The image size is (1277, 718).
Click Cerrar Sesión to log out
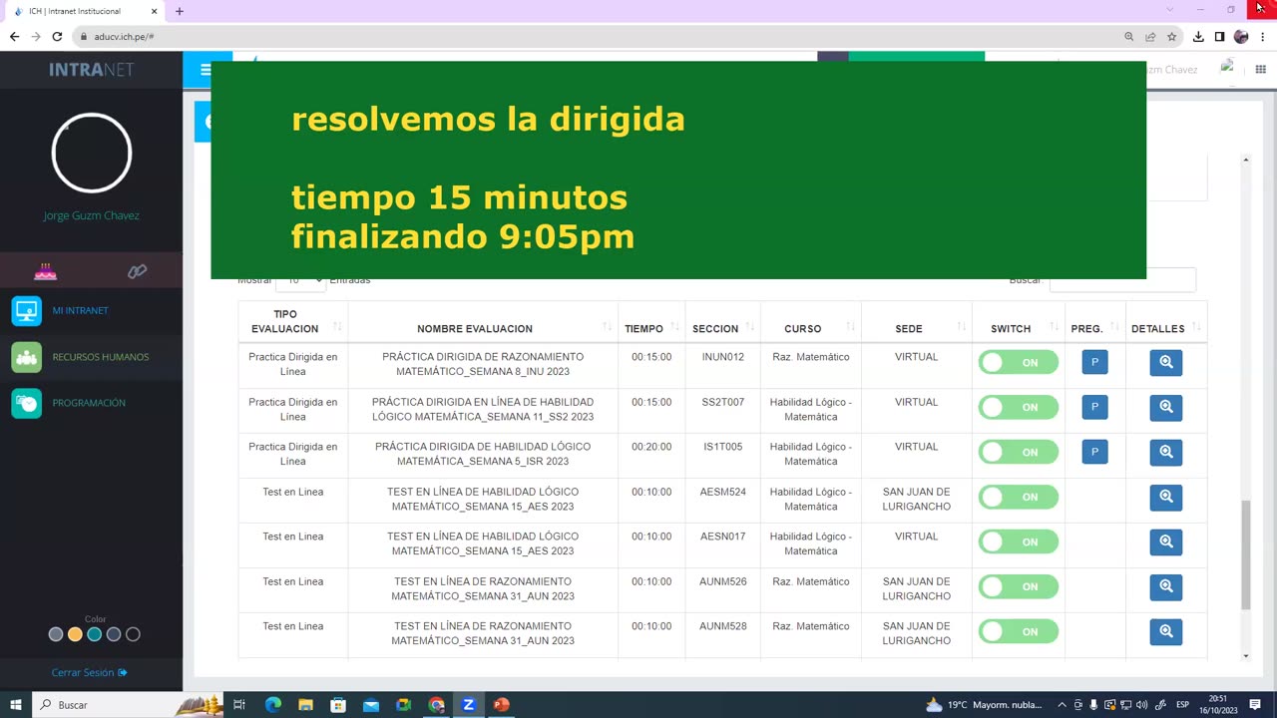pos(89,673)
